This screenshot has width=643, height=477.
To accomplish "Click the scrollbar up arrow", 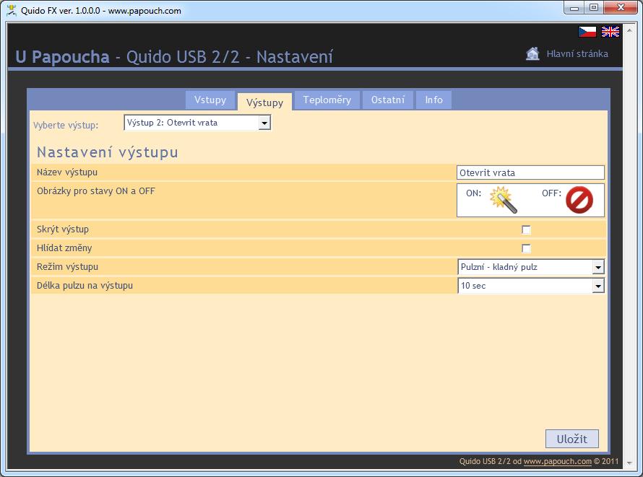I will click(629, 31).
